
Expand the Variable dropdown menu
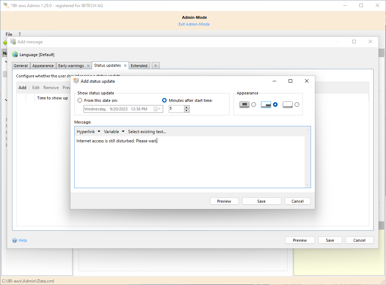click(x=114, y=132)
